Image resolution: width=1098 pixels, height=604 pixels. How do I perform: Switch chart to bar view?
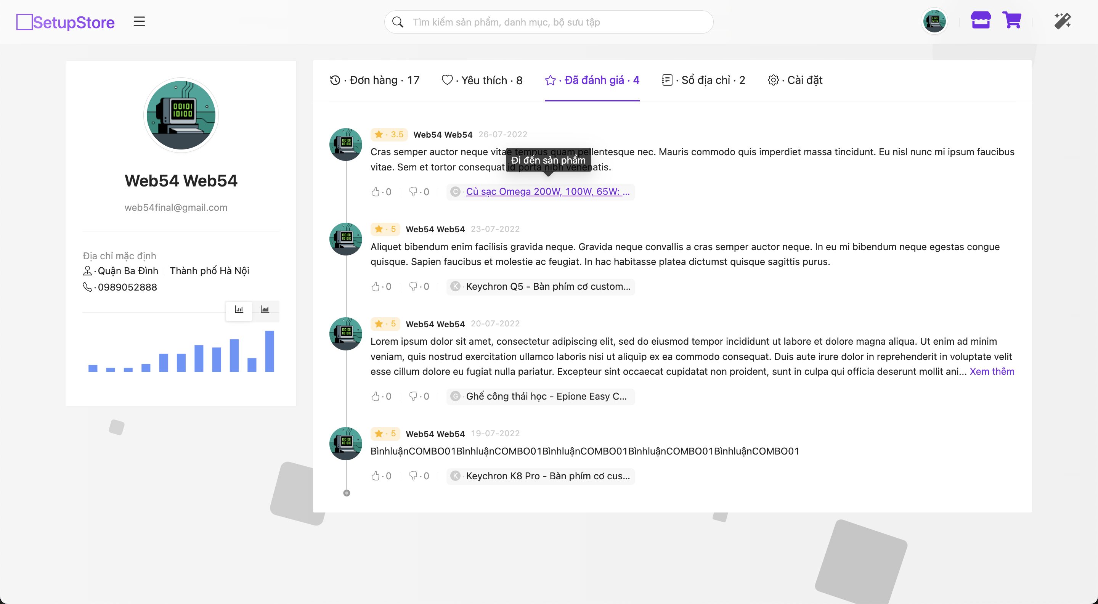tap(239, 310)
